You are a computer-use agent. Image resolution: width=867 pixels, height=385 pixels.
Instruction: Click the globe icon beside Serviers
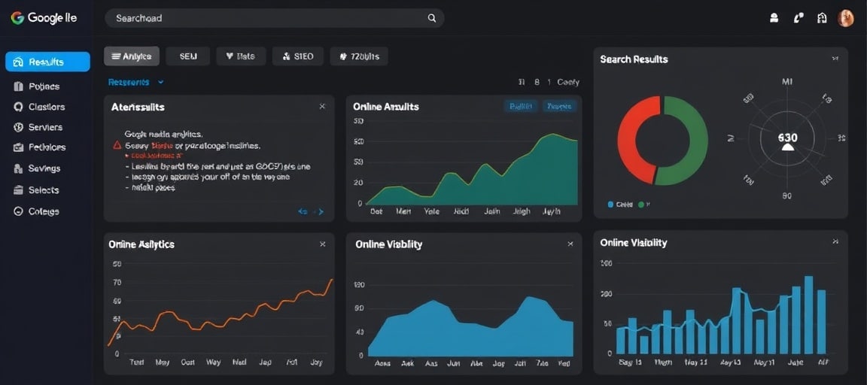coord(18,127)
